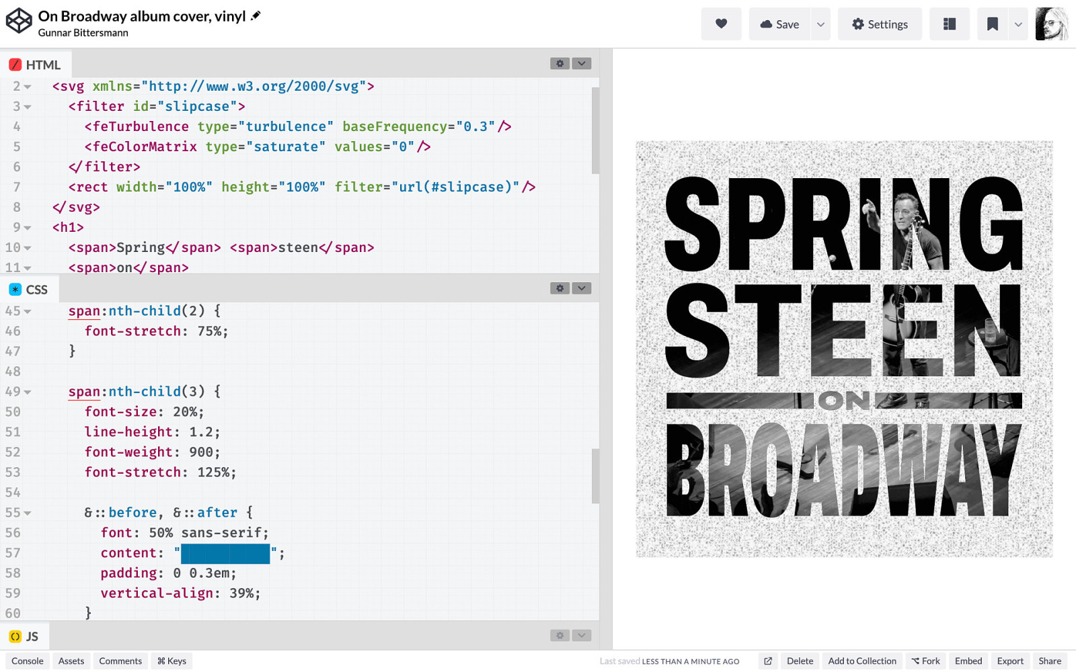
Task: Edit pen title with pencil icon
Action: (x=256, y=15)
